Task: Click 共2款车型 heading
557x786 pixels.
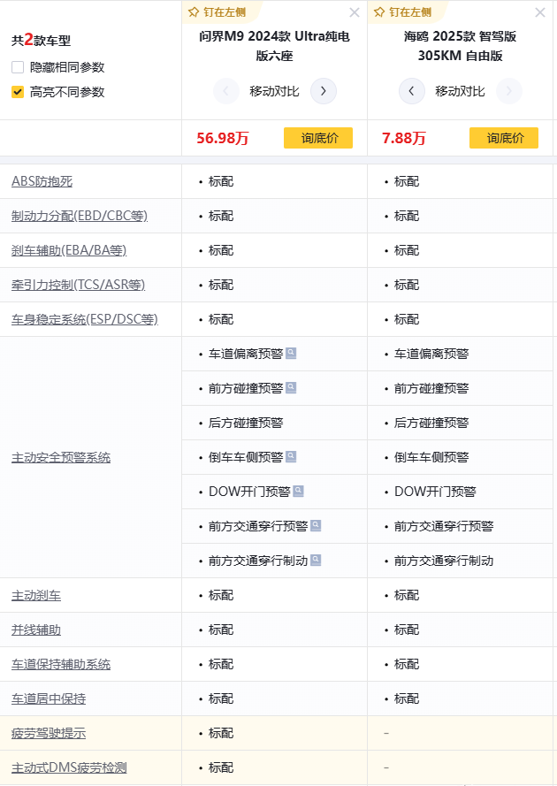Action: pyautogui.click(x=41, y=40)
